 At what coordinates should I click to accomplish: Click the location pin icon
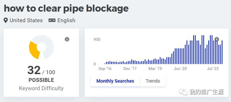6,20
